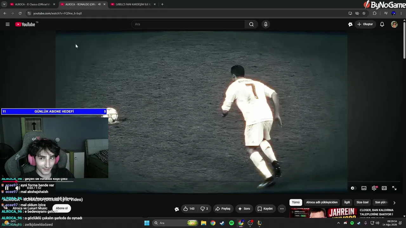
Task: Click the sparkle icon beside Oluştur
Action: (x=350, y=24)
